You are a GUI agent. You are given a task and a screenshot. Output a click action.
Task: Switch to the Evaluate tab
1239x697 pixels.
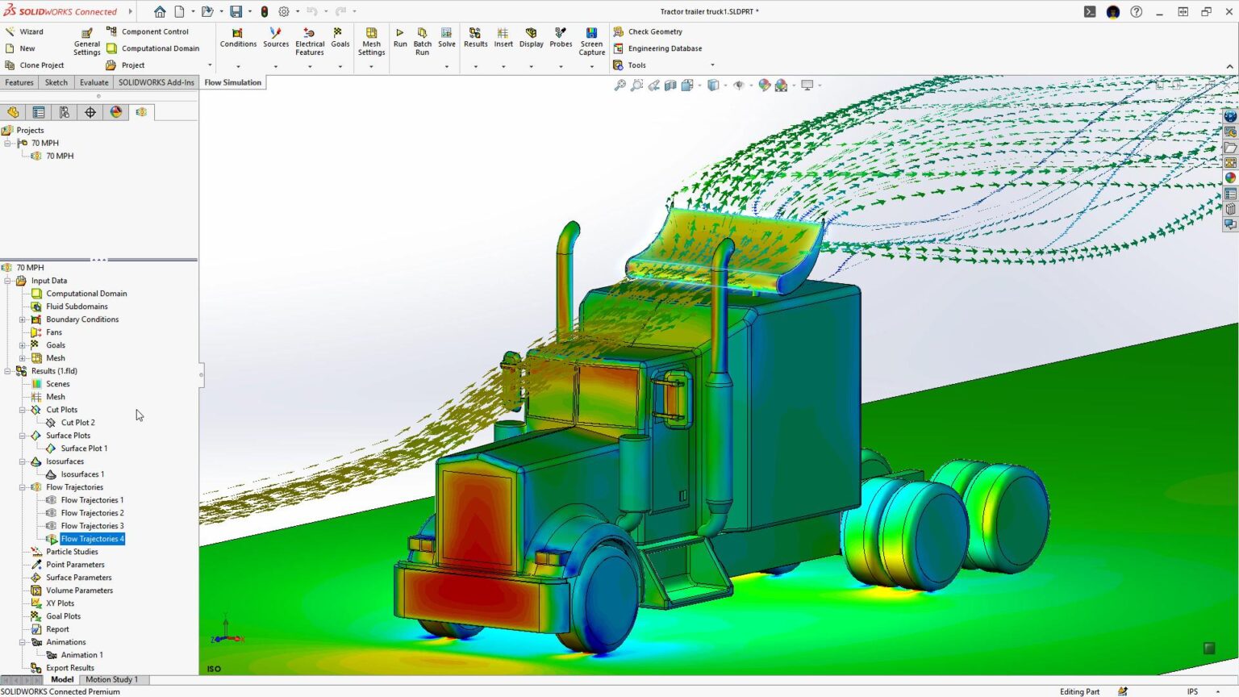coord(94,81)
